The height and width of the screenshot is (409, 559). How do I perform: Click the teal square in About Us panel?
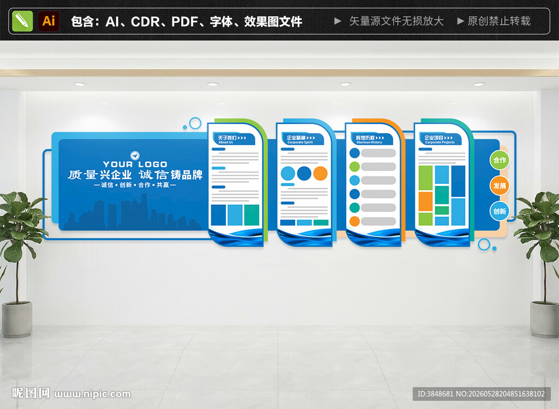pyautogui.click(x=252, y=215)
